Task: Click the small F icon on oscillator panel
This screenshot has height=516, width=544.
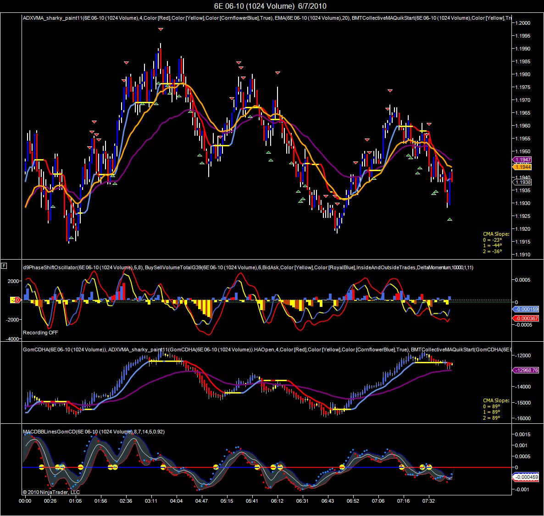Action: point(4,266)
